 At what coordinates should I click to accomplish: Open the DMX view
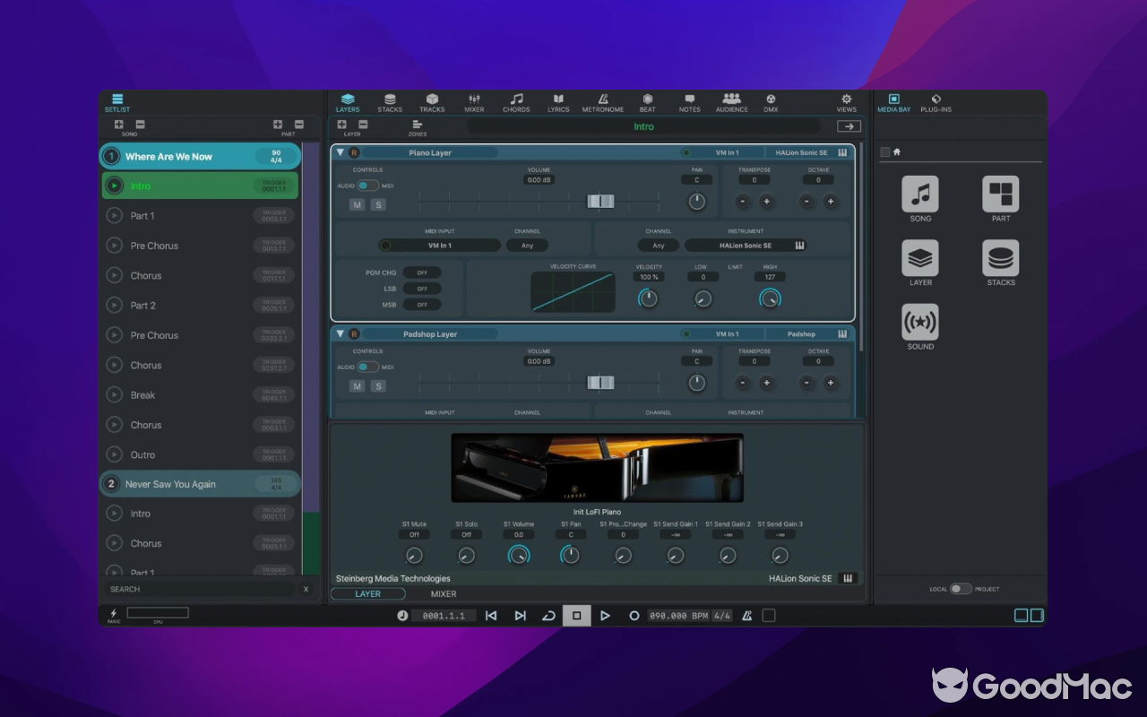772,101
